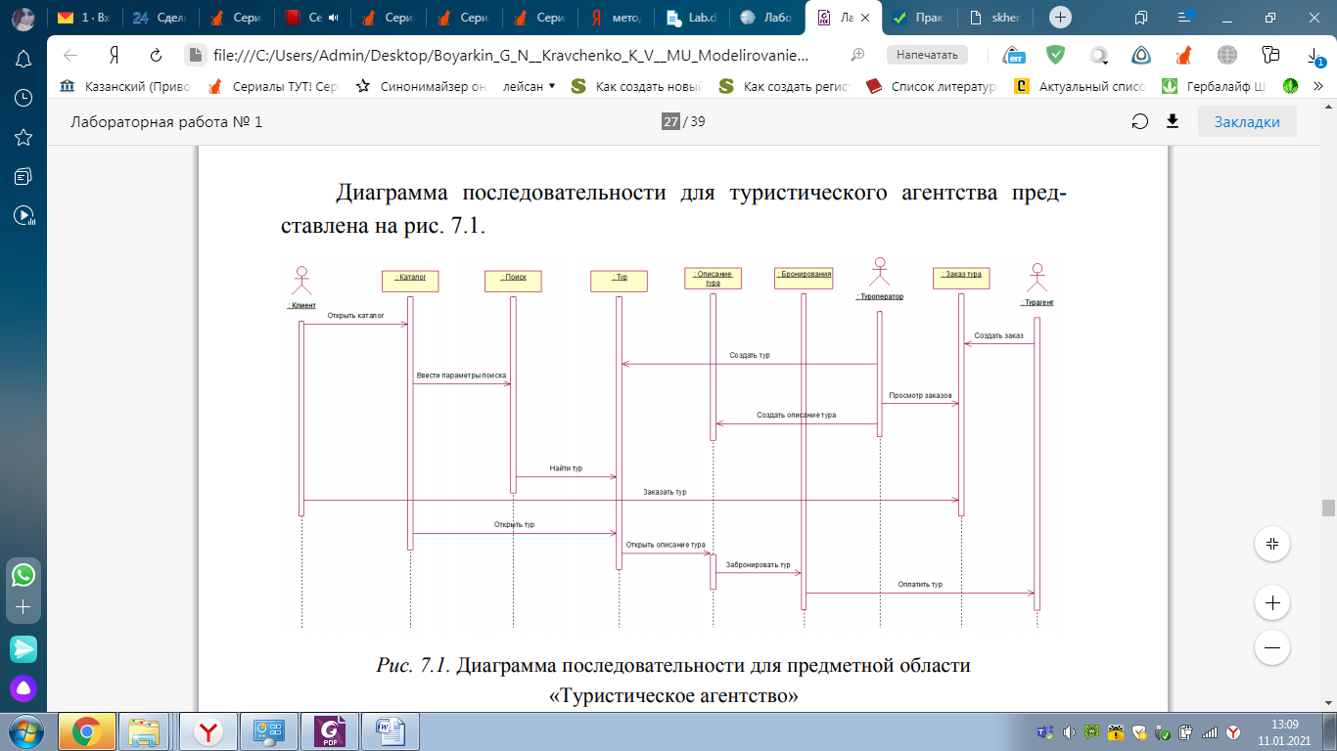Launch WhatsApp from the sidebar
The image size is (1337, 751).
pos(23,575)
